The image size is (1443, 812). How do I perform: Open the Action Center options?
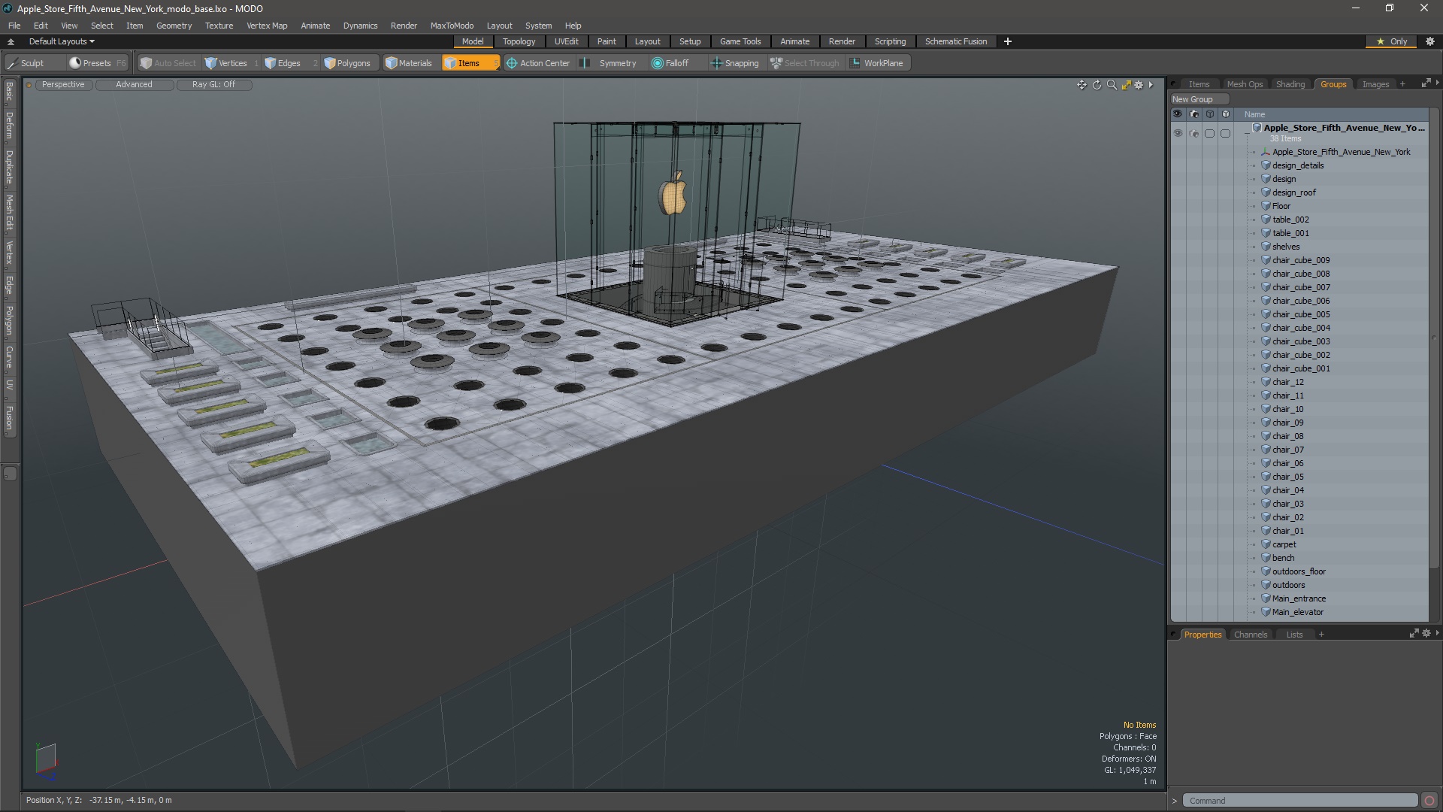click(538, 63)
